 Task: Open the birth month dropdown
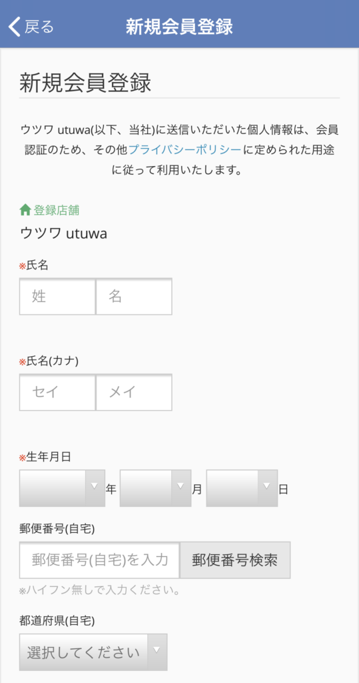[x=155, y=488]
